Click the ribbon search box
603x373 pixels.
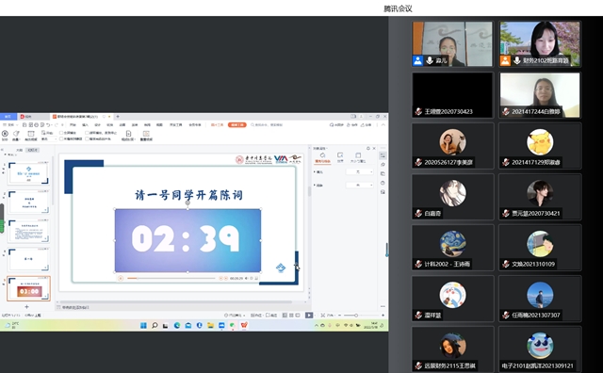[x=267, y=125]
